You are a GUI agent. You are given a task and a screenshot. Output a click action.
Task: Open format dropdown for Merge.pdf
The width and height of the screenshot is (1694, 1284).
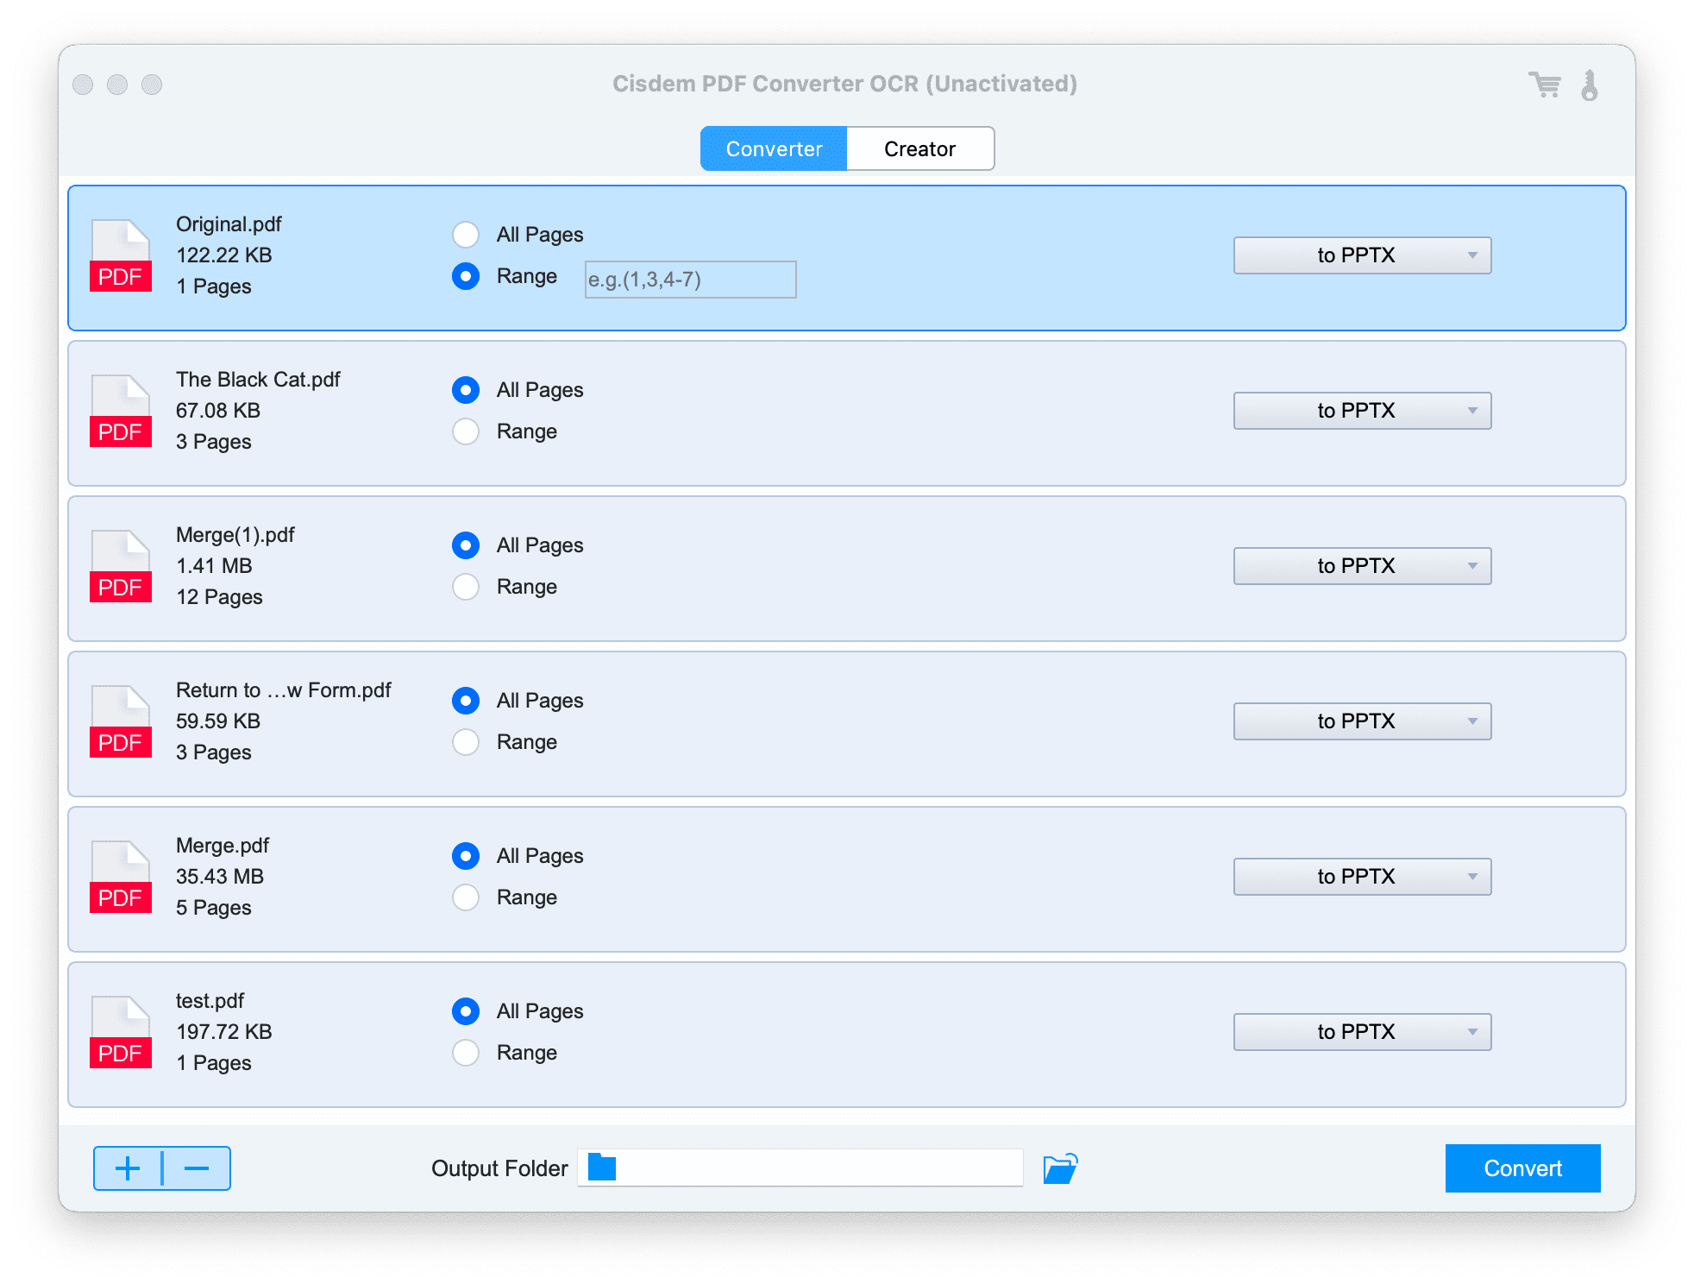pyautogui.click(x=1362, y=877)
